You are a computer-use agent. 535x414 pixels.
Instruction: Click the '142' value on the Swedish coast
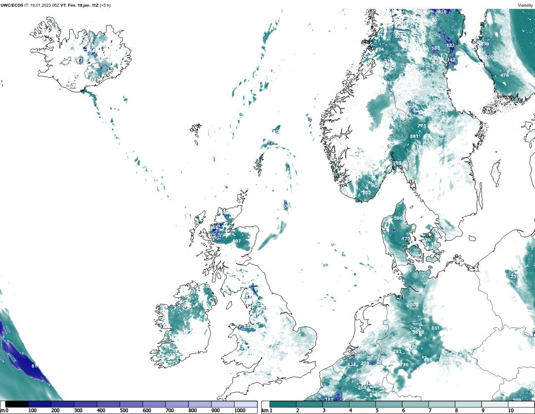451,60
